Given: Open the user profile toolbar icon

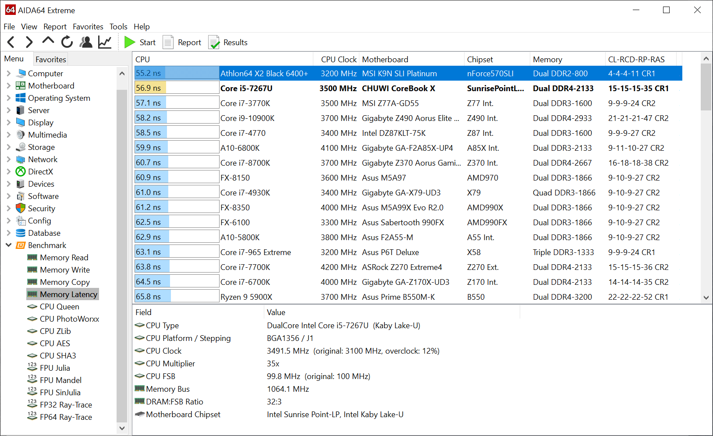Looking at the screenshot, I should pos(86,42).
